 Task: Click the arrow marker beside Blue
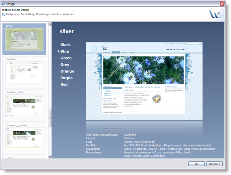point(59,51)
